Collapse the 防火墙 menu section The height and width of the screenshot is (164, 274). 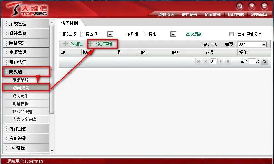pyautogui.click(x=26, y=72)
